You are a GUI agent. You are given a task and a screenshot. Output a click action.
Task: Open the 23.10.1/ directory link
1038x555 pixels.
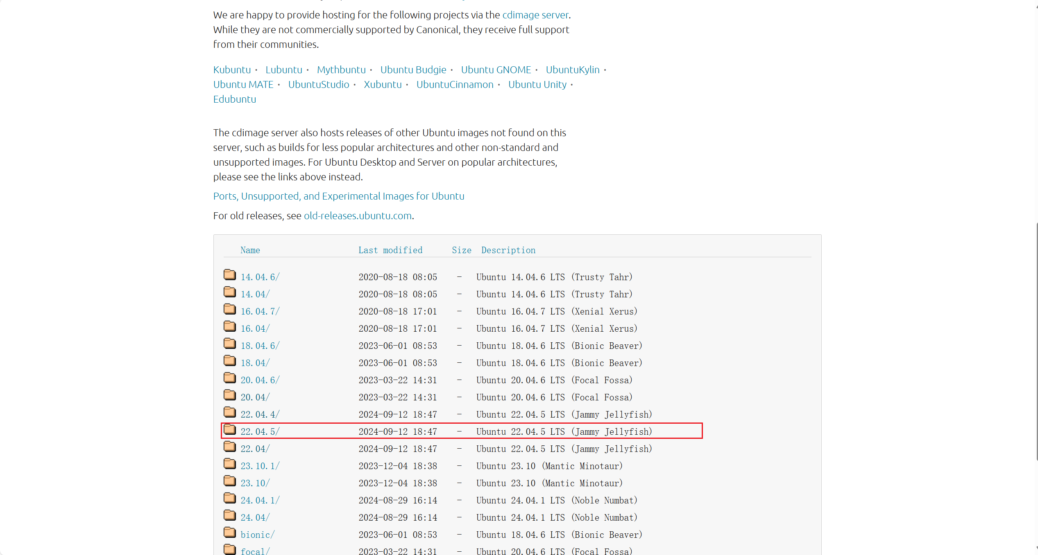tap(260, 466)
